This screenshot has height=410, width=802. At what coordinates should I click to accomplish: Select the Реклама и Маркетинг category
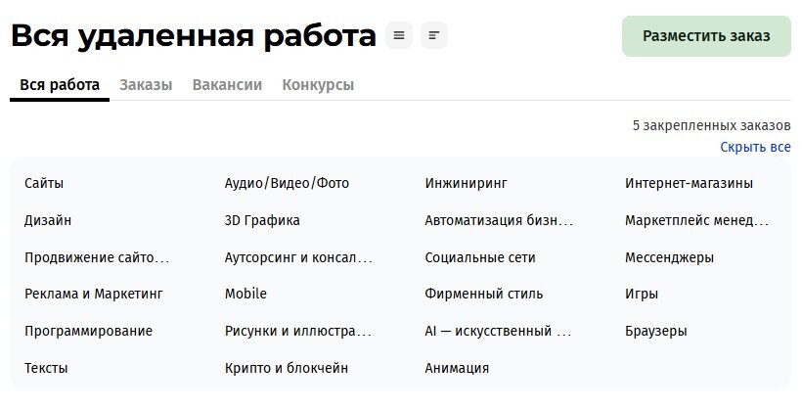click(94, 294)
